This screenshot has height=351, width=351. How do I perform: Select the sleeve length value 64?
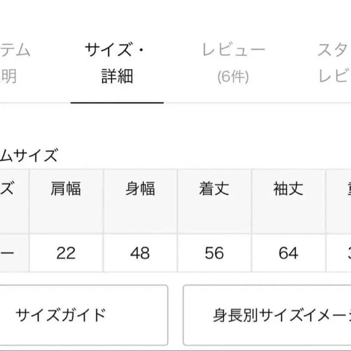tap(289, 254)
